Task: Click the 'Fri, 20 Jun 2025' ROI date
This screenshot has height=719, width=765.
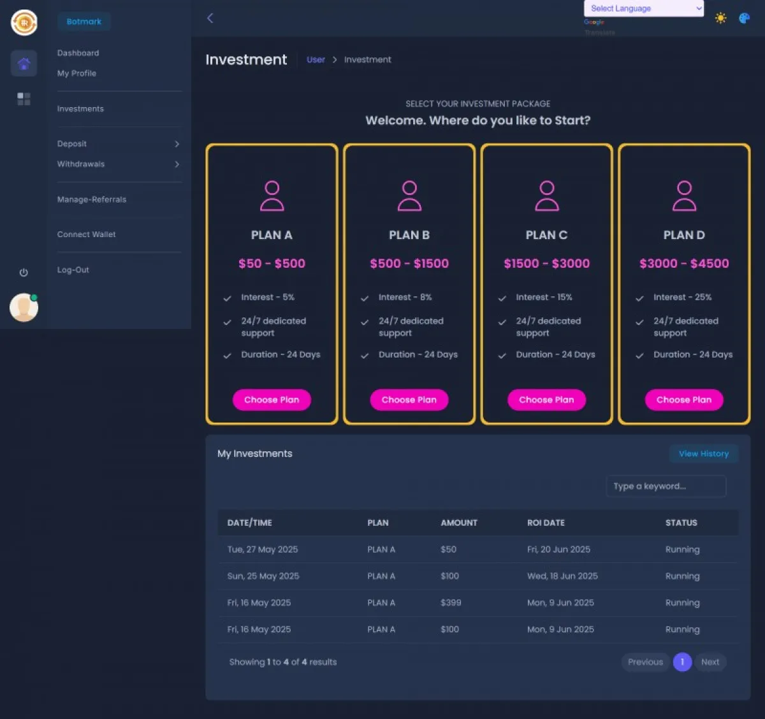Action: click(x=558, y=549)
